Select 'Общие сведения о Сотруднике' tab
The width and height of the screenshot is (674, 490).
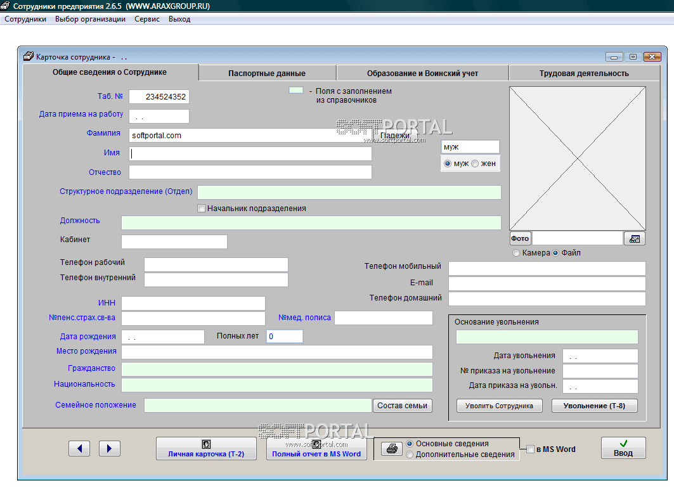click(110, 72)
